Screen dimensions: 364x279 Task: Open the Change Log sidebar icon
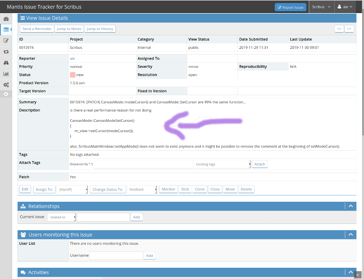pos(6,52)
